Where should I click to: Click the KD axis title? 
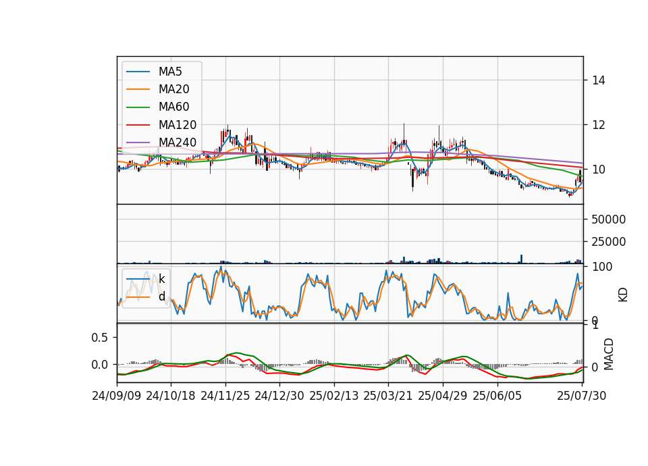623,295
